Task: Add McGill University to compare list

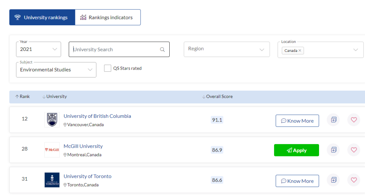Action: click(334, 150)
